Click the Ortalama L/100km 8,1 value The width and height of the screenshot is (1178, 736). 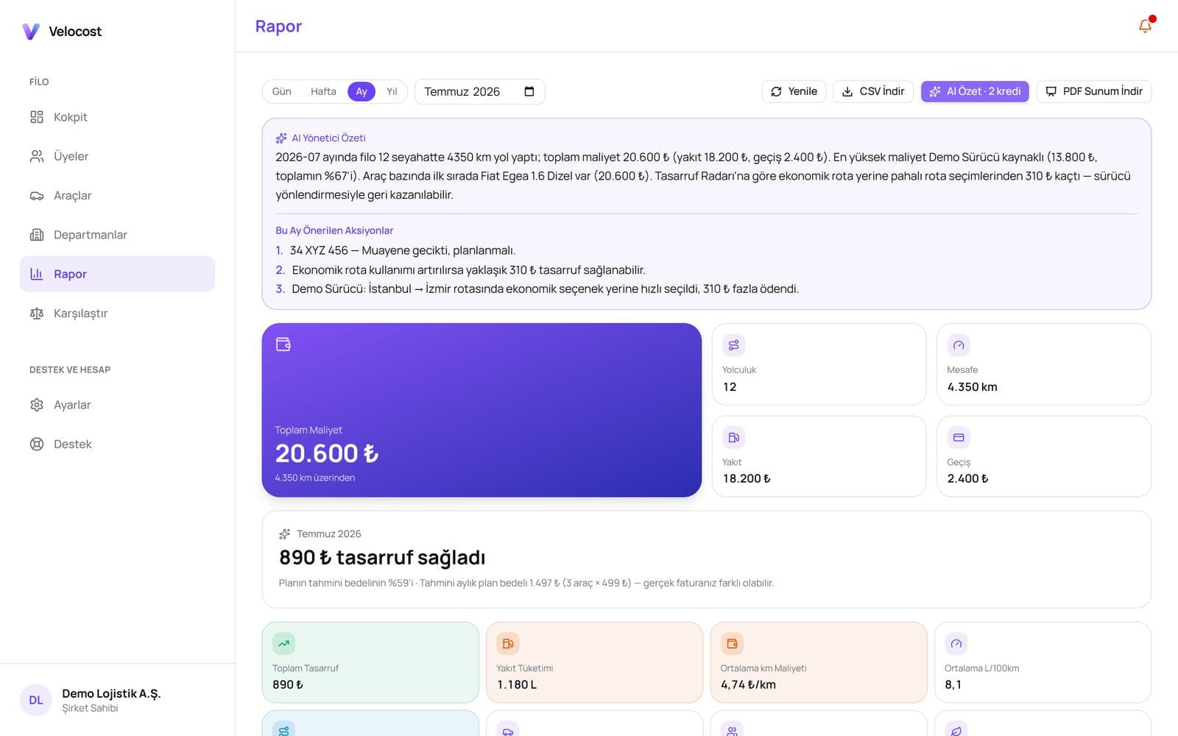tap(953, 684)
